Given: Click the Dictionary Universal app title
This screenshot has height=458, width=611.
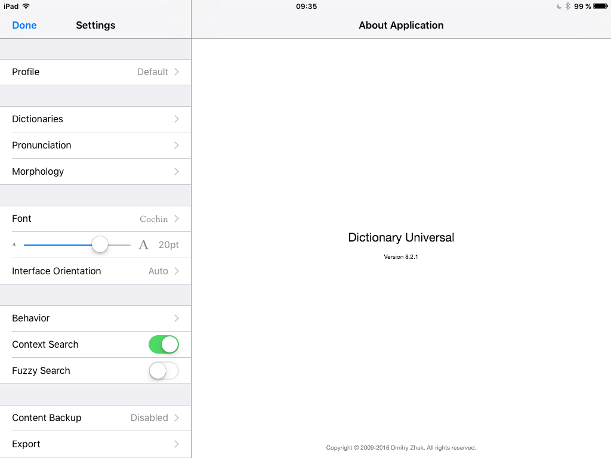Looking at the screenshot, I should point(401,237).
